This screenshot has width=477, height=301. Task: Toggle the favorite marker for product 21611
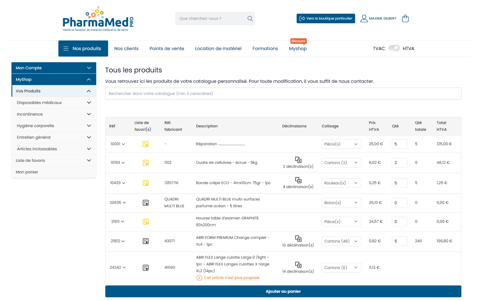pos(146,221)
